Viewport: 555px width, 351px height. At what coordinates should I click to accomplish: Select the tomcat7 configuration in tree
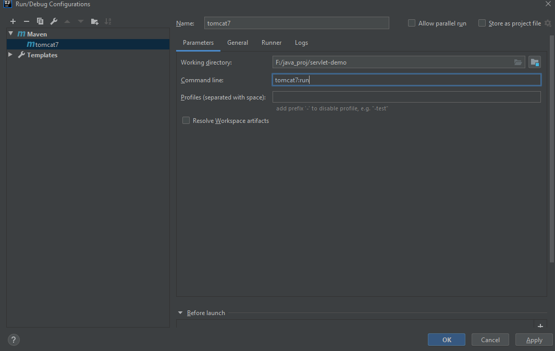coord(88,44)
